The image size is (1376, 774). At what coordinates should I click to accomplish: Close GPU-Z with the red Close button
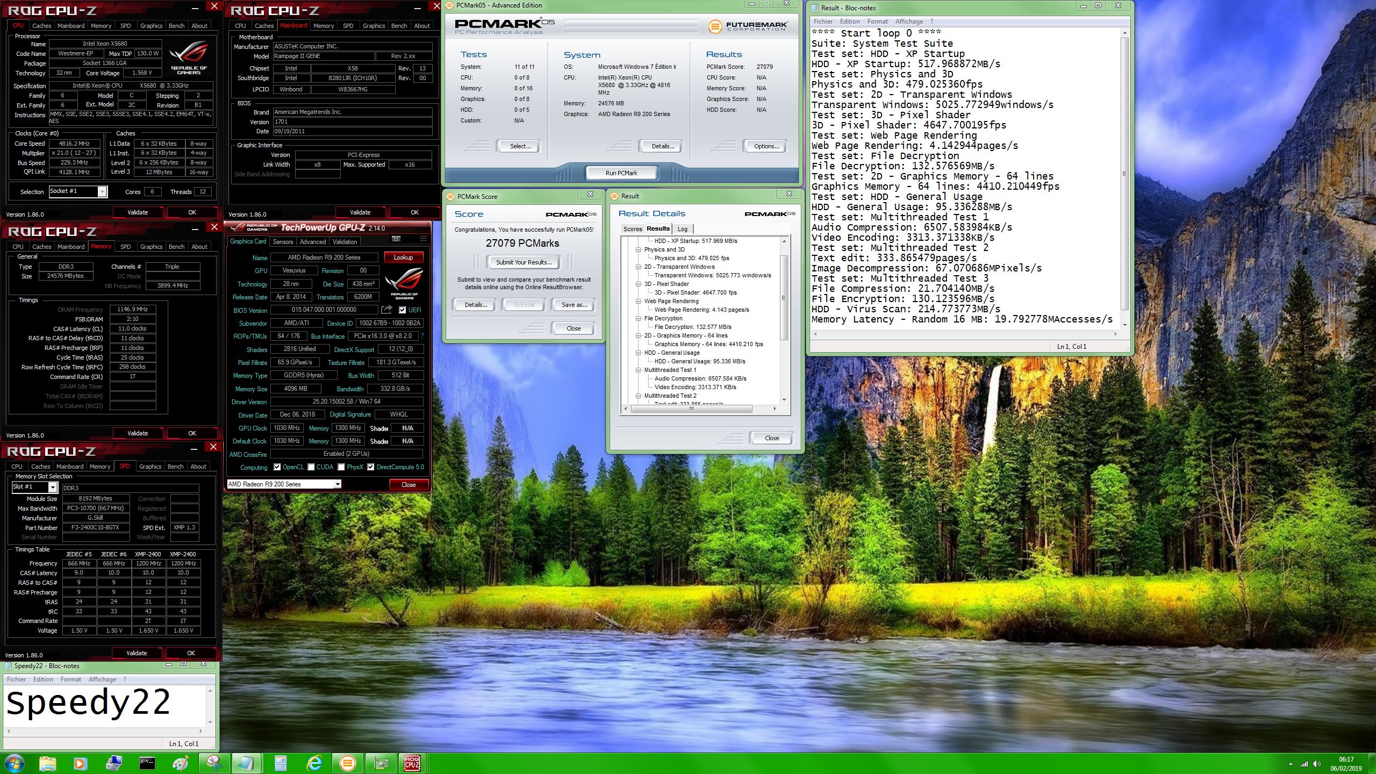click(x=408, y=485)
